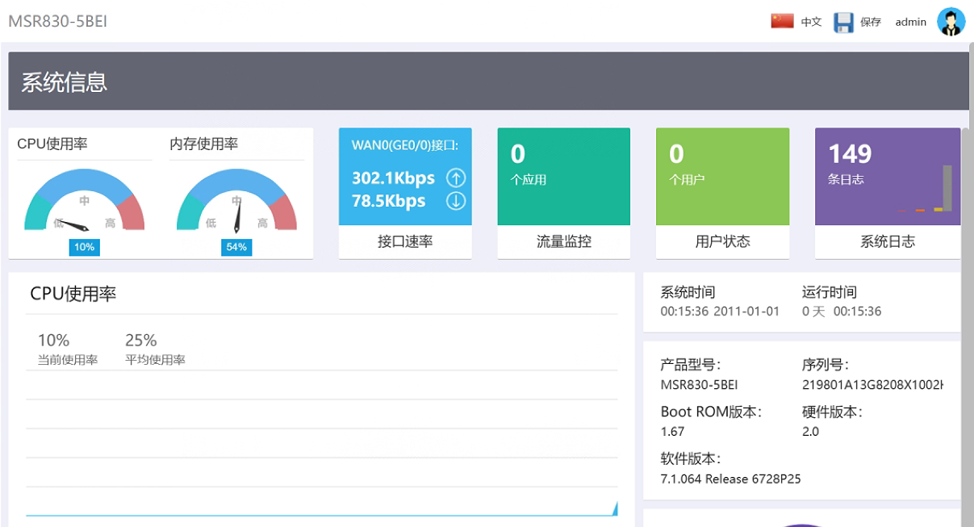
Task: Open the 系统日志 system log tile
Action: (x=888, y=241)
